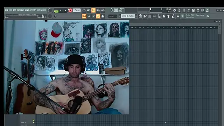Toggle the overdub blend recording icon
The height and width of the screenshot is (126, 224).
(x=98, y=10)
